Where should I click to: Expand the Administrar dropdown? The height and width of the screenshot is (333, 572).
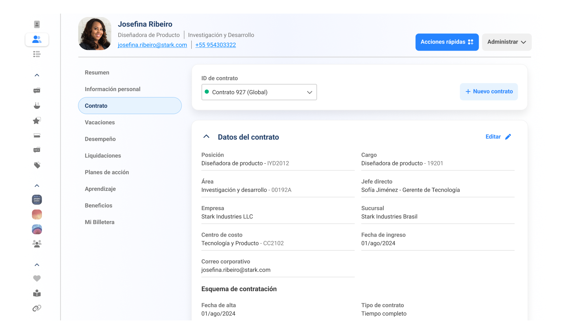coord(506,42)
